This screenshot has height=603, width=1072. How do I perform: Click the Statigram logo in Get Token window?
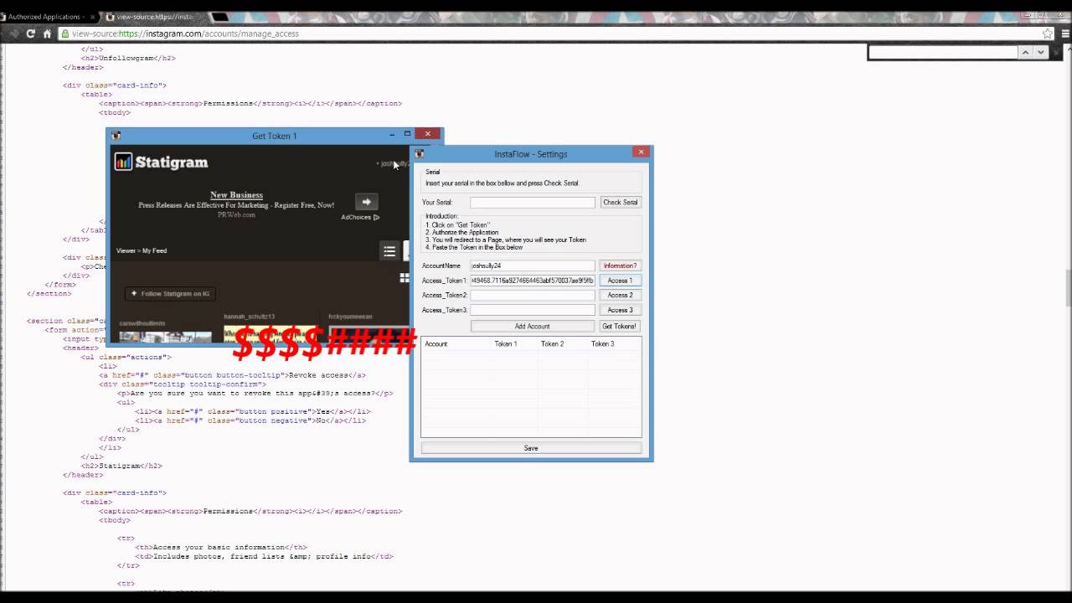pyautogui.click(x=161, y=162)
